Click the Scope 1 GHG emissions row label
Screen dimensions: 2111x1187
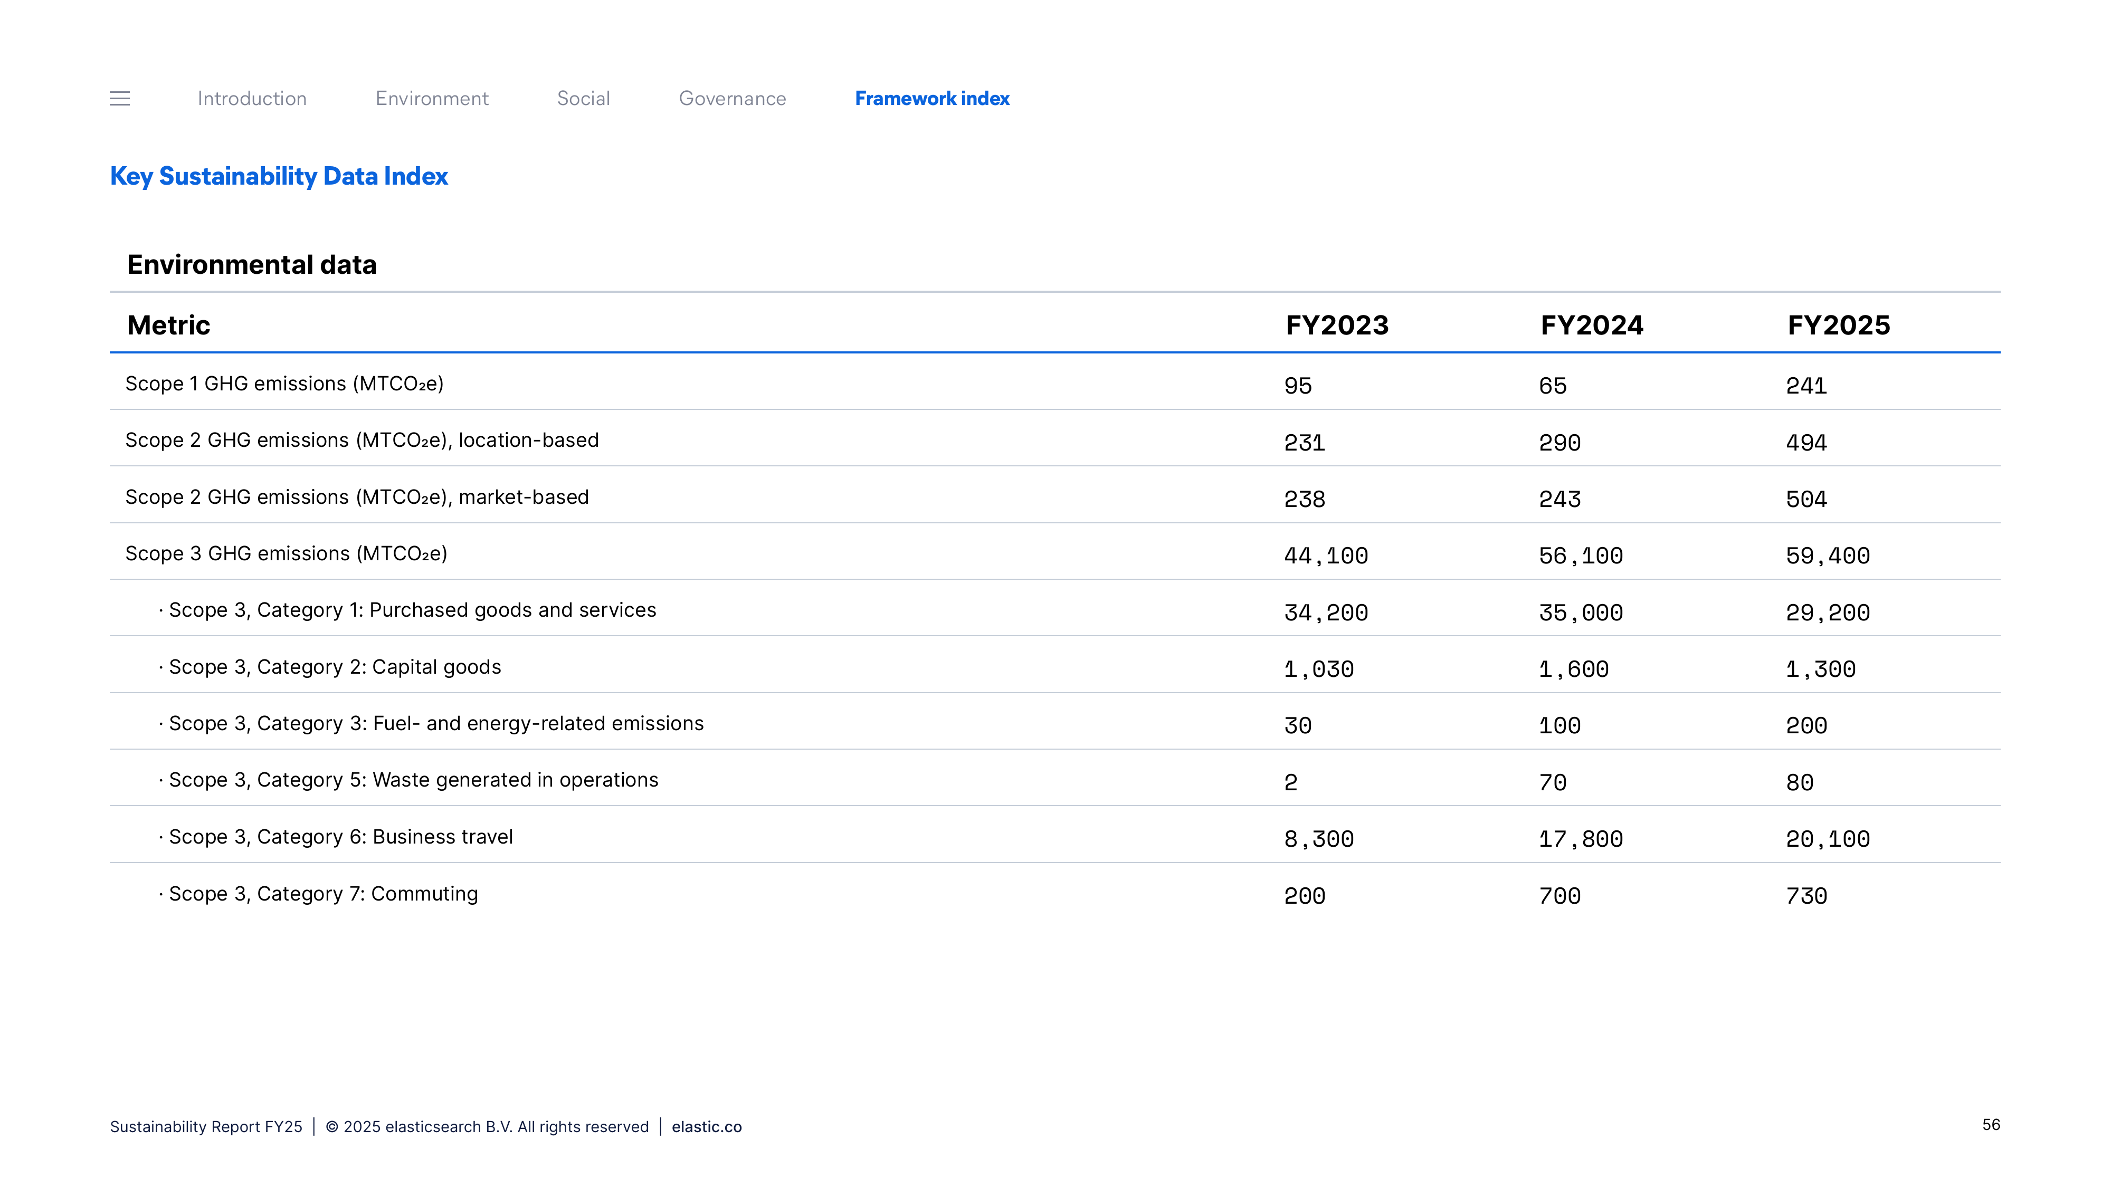tap(284, 384)
